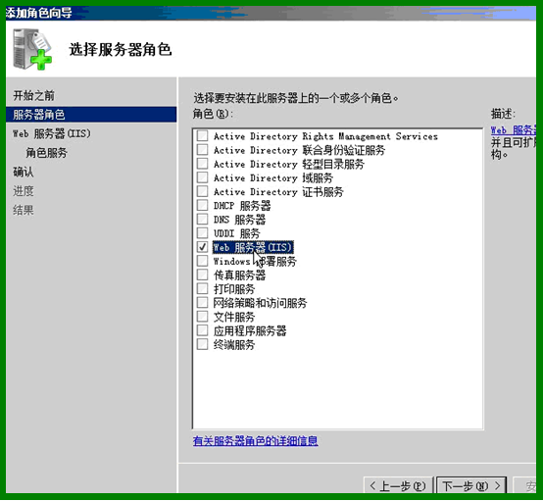Image resolution: width=543 pixels, height=501 pixels.
Task: Go back with 上一步(P) button
Action: tap(398, 485)
